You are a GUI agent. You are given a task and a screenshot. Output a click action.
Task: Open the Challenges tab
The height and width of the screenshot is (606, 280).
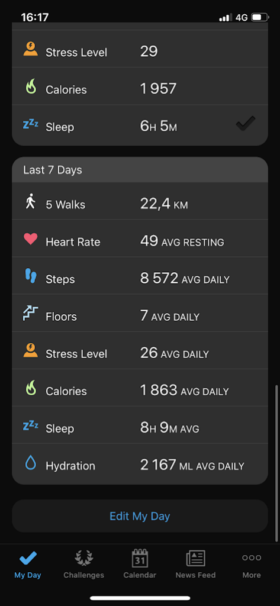84,564
